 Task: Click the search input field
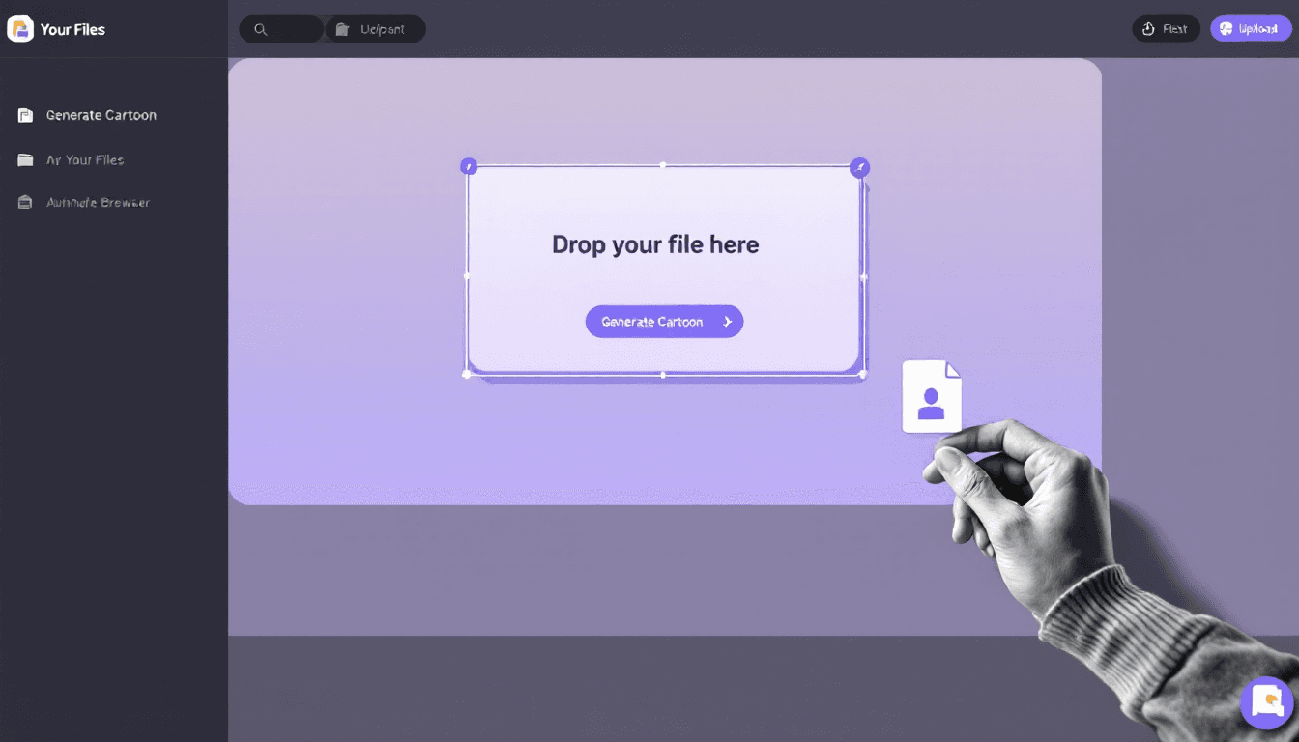(285, 29)
